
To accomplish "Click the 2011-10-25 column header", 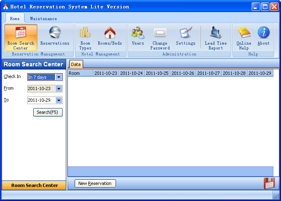I will (157, 73).
